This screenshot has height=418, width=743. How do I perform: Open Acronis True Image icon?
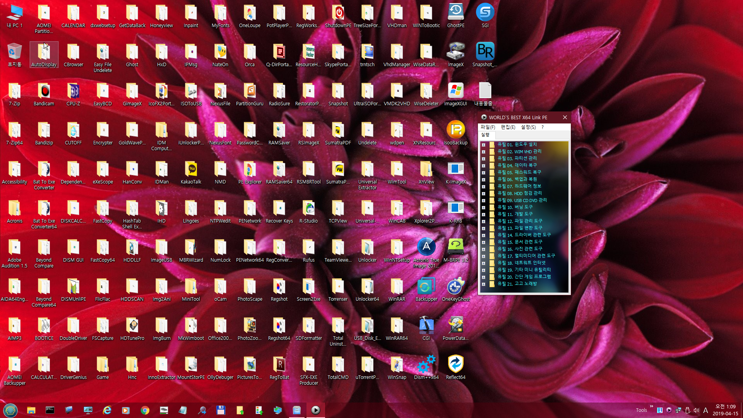pos(426,253)
